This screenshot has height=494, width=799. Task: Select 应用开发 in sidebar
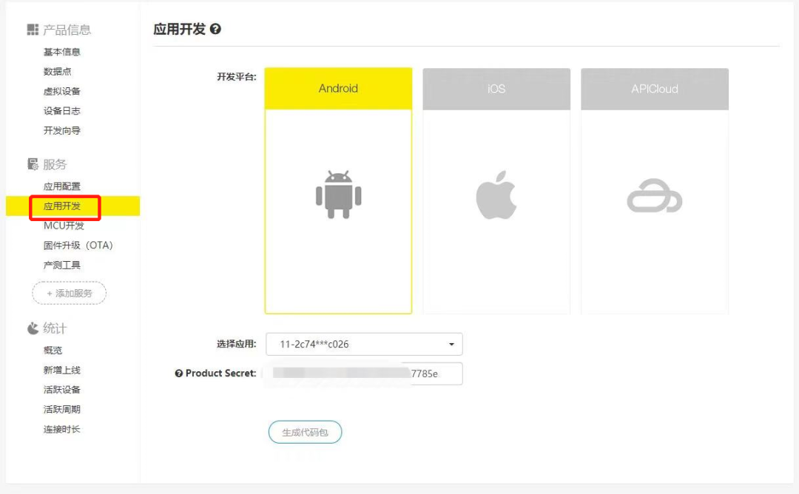pos(61,206)
